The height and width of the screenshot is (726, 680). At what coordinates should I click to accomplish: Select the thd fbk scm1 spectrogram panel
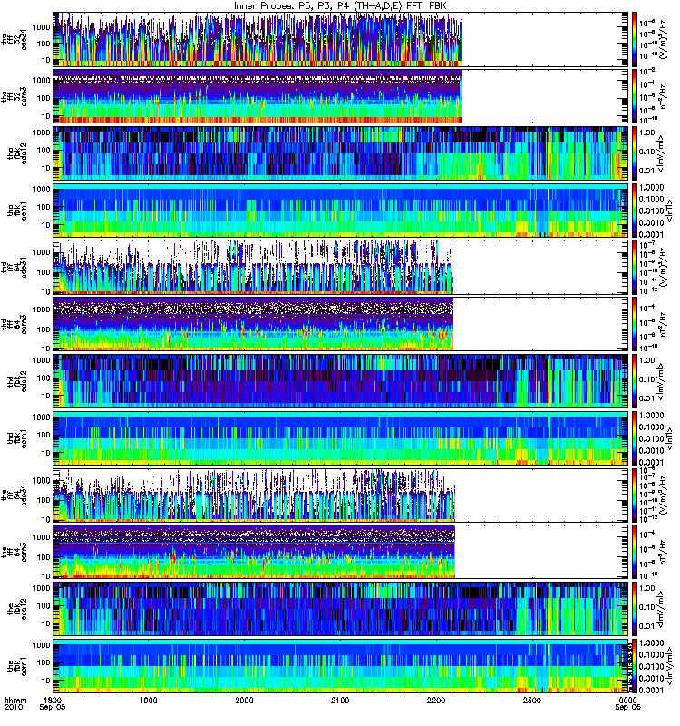[341, 438]
